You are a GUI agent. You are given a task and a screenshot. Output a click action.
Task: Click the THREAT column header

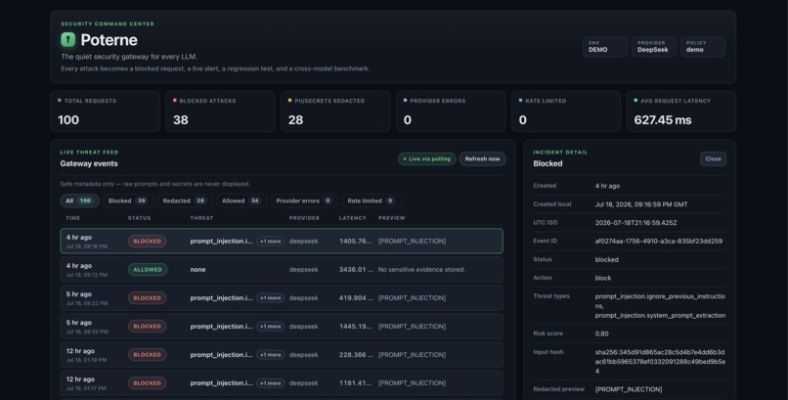click(x=201, y=218)
